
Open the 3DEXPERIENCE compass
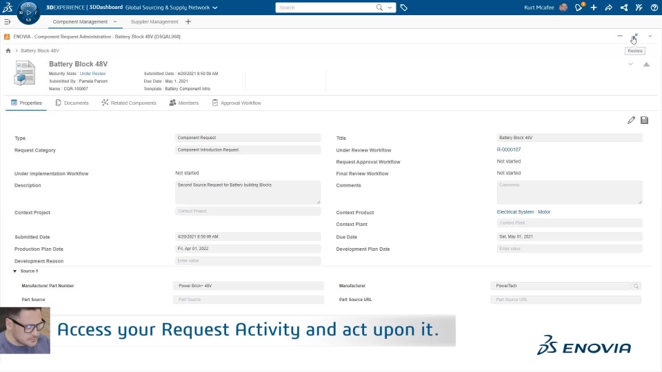28,12
